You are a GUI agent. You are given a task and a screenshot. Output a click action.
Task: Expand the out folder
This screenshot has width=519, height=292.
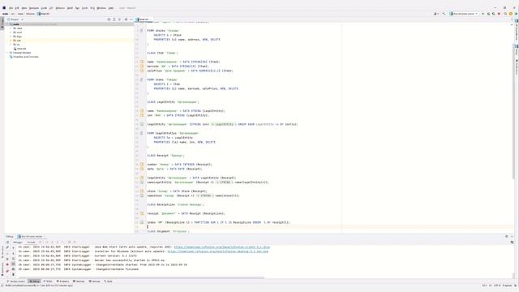[11, 41]
